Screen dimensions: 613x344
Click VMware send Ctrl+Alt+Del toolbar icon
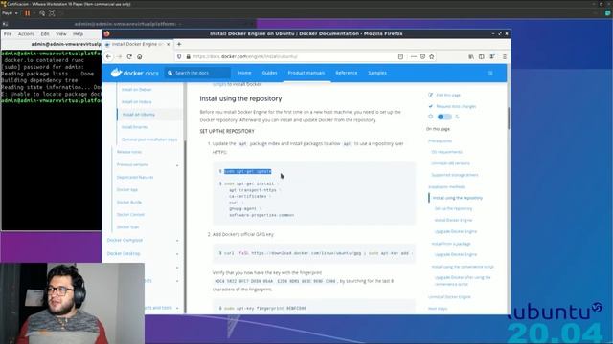click(42, 12)
